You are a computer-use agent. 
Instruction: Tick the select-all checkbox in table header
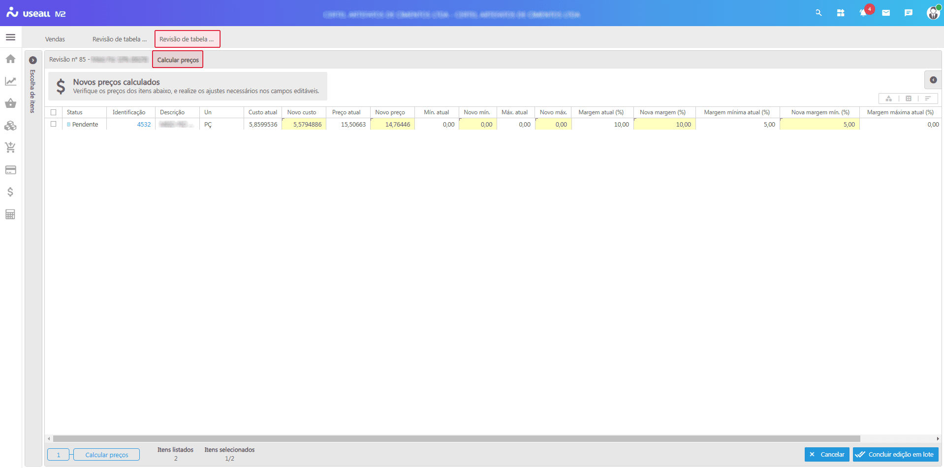coord(54,112)
